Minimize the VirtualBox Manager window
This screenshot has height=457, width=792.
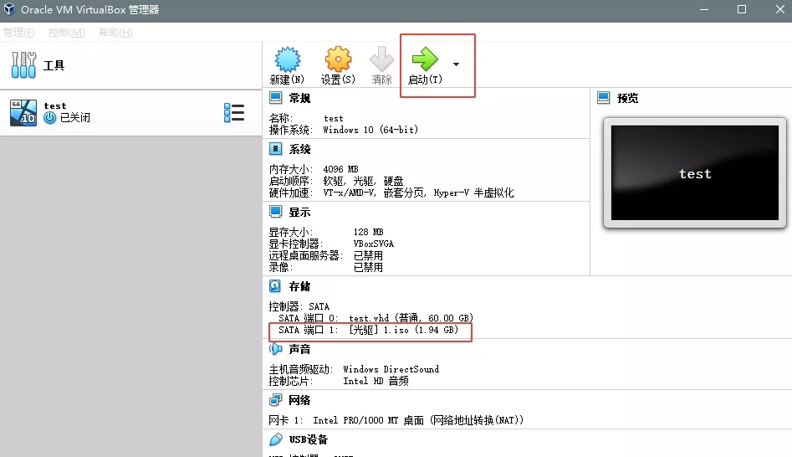[704, 9]
